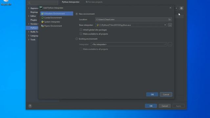Select Virtualenv Environment in the interpreter list
Viewport: 210px width, 118px height.
(x=57, y=13)
